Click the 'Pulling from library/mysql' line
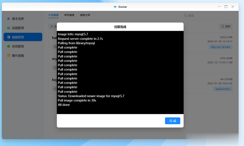The width and height of the screenshot is (244, 146). coord(76,43)
